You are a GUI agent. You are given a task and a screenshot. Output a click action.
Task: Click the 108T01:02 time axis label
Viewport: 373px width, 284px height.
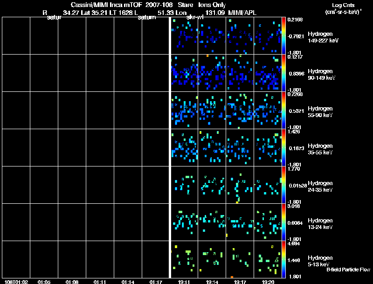[16, 282]
